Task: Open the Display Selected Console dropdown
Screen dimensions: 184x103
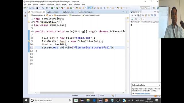Action: tap(138, 19)
